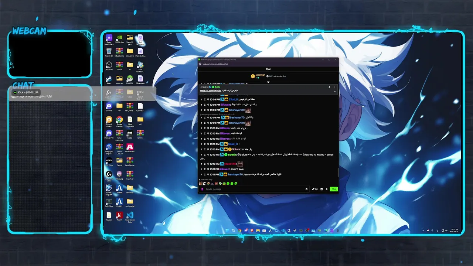
Task: Select first emote in the quick emote row
Action: click(x=201, y=183)
